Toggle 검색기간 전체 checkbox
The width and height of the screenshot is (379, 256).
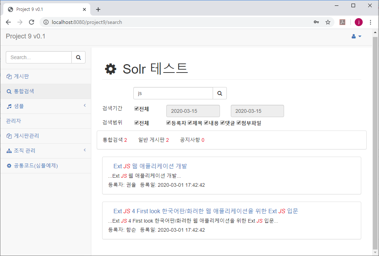tap(137, 109)
